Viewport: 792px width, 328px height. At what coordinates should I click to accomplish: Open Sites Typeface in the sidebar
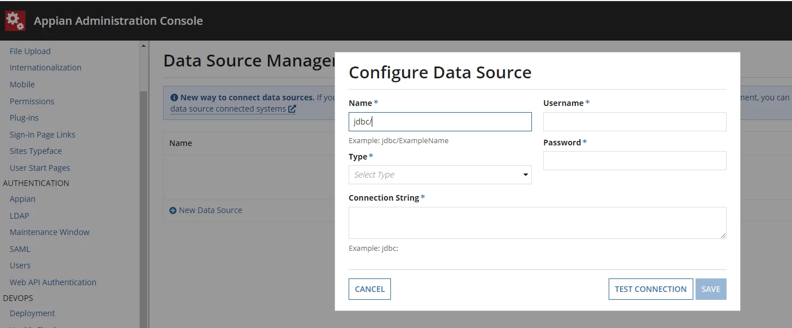(x=36, y=151)
